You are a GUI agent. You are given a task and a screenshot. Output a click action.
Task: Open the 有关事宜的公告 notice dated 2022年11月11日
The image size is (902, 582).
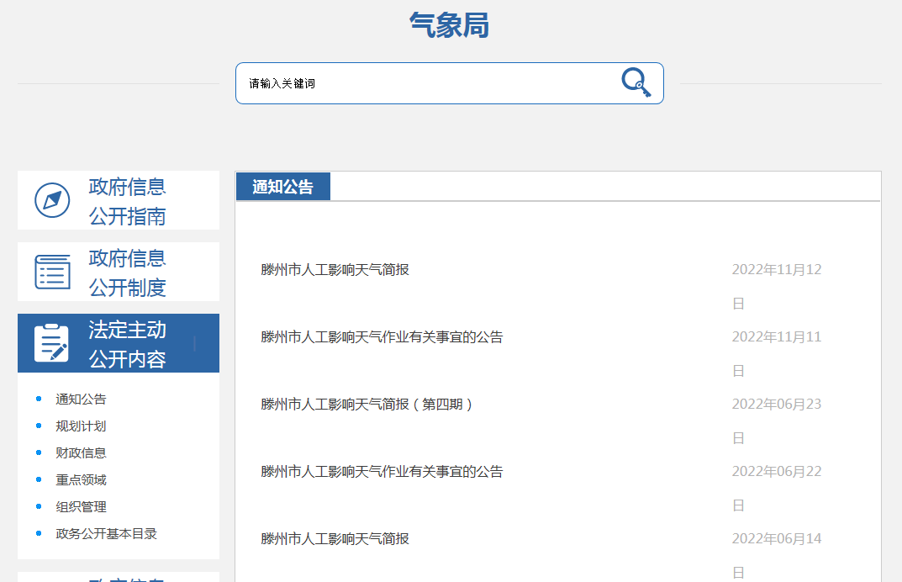point(382,336)
